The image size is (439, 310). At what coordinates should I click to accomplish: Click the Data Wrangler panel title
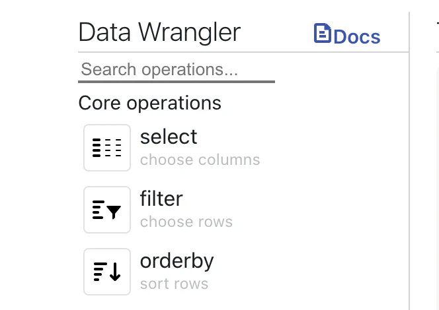159,32
